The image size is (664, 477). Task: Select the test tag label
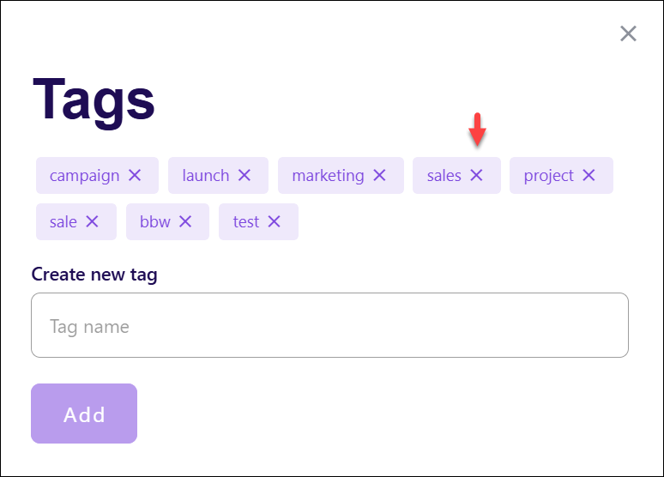point(245,221)
